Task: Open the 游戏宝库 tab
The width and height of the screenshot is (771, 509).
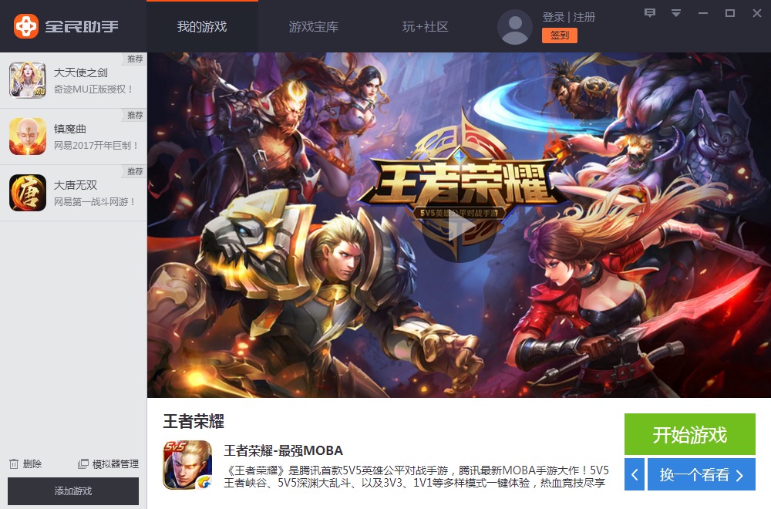Action: coord(314,26)
